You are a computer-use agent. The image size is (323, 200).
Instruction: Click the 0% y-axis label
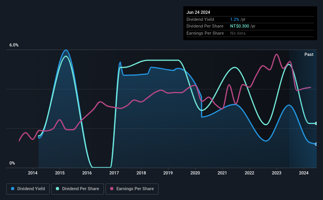click(x=12, y=163)
